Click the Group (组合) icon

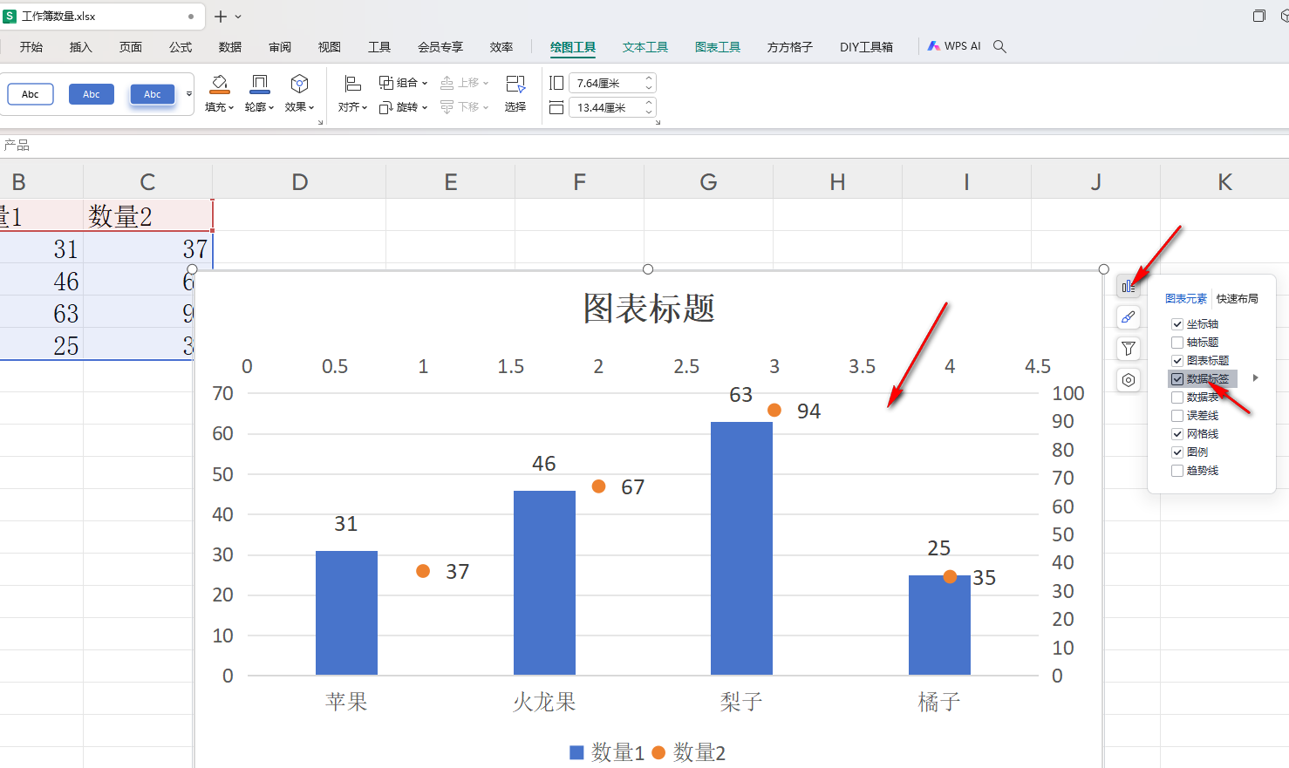pos(386,83)
